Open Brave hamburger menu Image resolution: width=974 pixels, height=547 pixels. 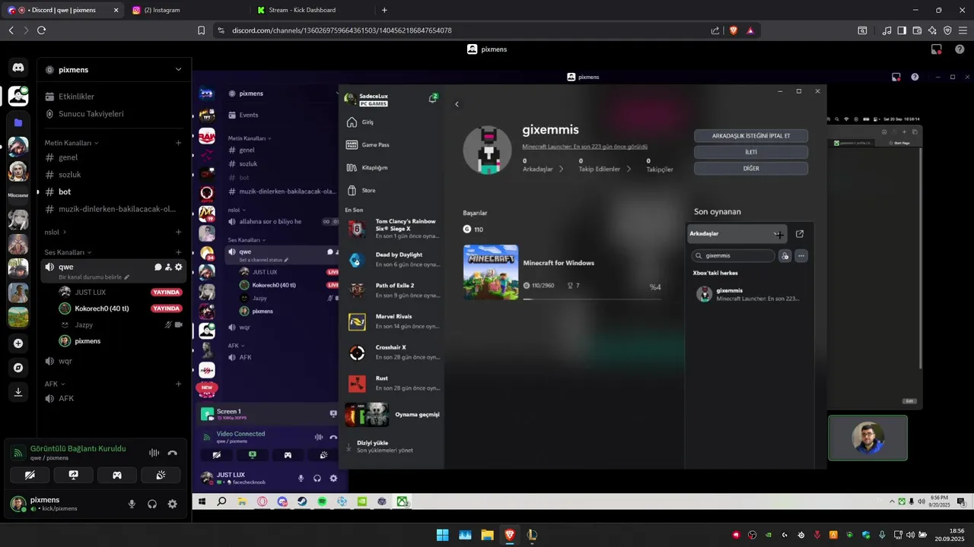click(x=963, y=30)
